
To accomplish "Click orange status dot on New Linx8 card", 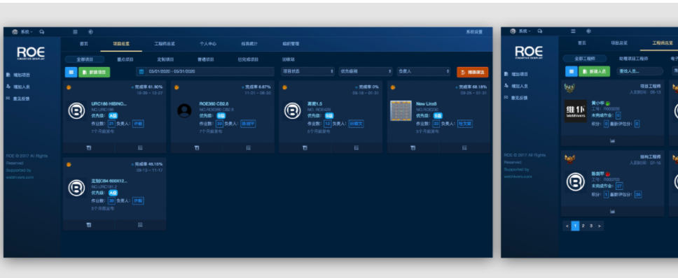I will coord(393,87).
